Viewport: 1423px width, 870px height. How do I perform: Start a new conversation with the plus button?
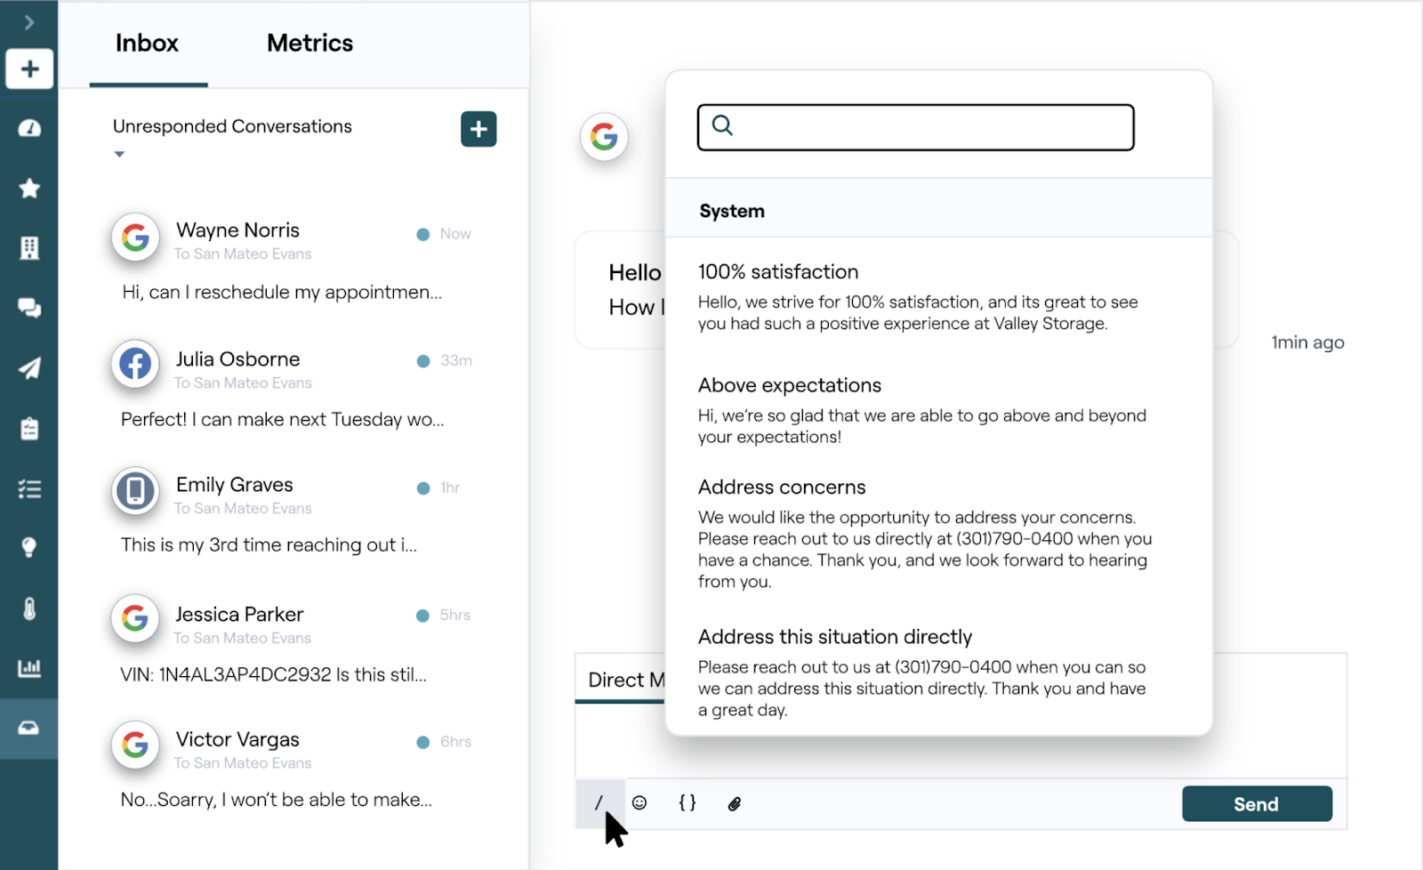click(478, 129)
